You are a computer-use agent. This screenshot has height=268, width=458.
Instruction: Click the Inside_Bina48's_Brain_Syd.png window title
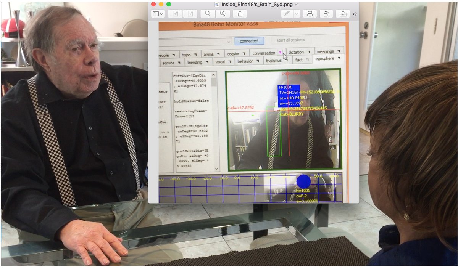pos(257,4)
